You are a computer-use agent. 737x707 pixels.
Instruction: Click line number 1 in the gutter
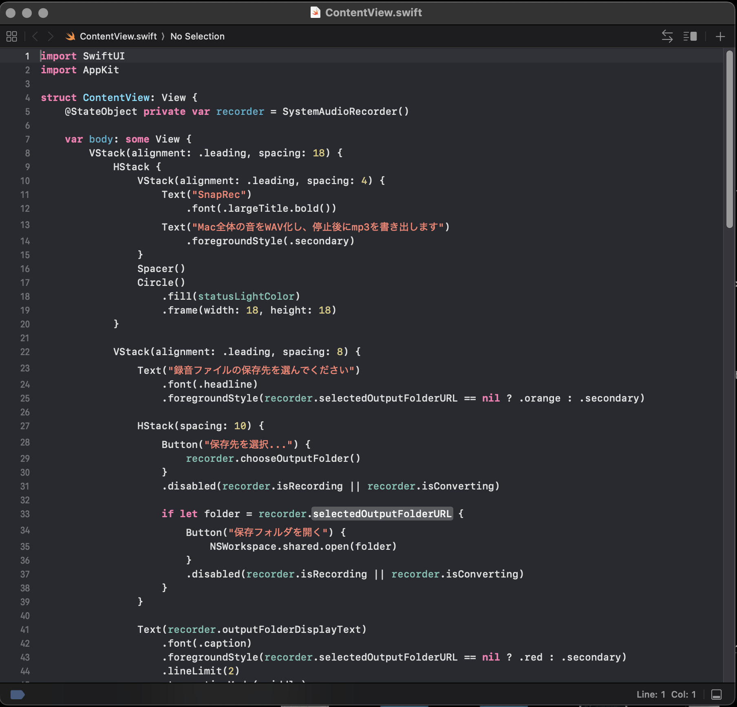(x=27, y=56)
